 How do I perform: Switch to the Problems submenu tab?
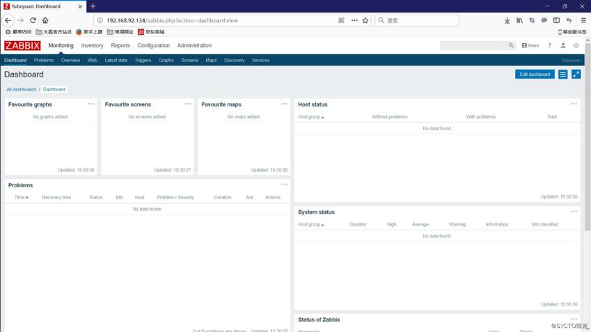pyautogui.click(x=44, y=61)
